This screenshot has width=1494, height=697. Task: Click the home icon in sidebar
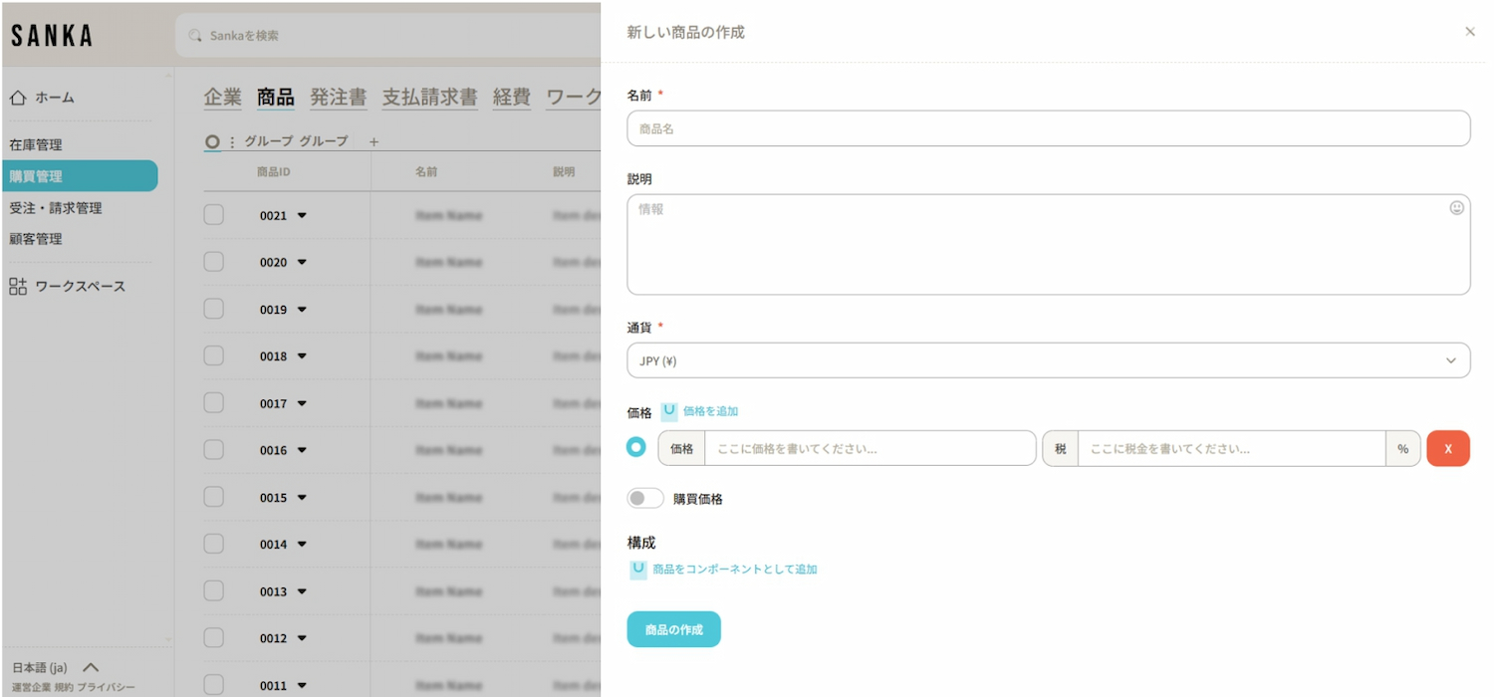point(18,98)
